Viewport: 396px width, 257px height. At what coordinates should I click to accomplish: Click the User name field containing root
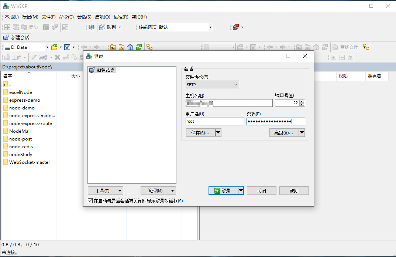pyautogui.click(x=215, y=121)
